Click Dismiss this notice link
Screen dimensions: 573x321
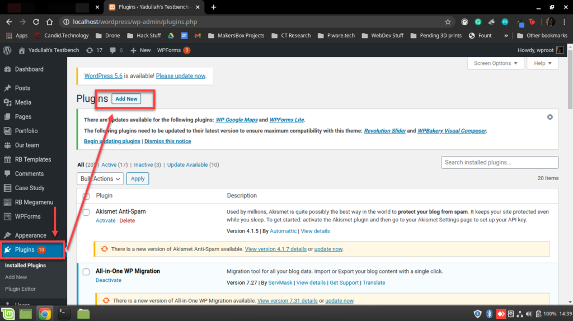tap(168, 141)
